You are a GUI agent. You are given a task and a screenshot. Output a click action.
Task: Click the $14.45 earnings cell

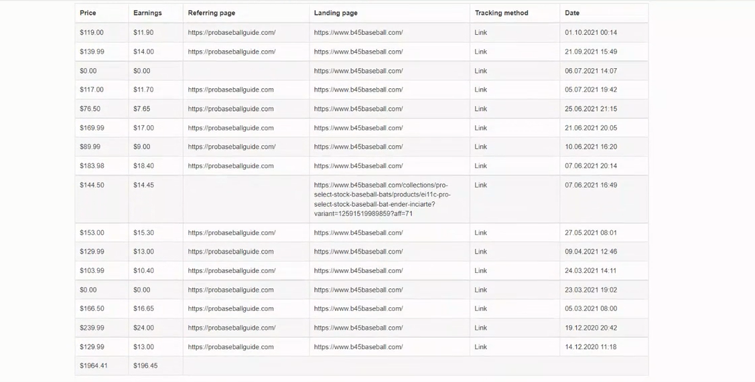[143, 185]
